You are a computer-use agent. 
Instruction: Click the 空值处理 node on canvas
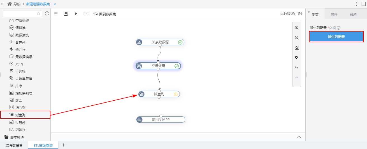pyautogui.click(x=158, y=66)
